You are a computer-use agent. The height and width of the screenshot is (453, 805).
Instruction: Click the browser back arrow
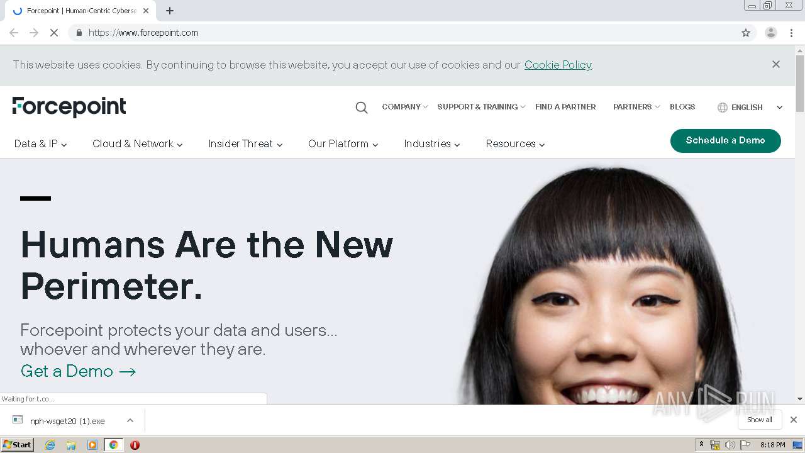(x=14, y=33)
